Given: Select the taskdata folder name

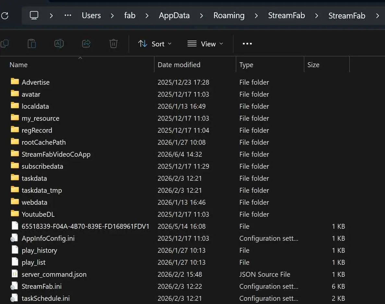Looking at the screenshot, I should pyautogui.click(x=34, y=178).
